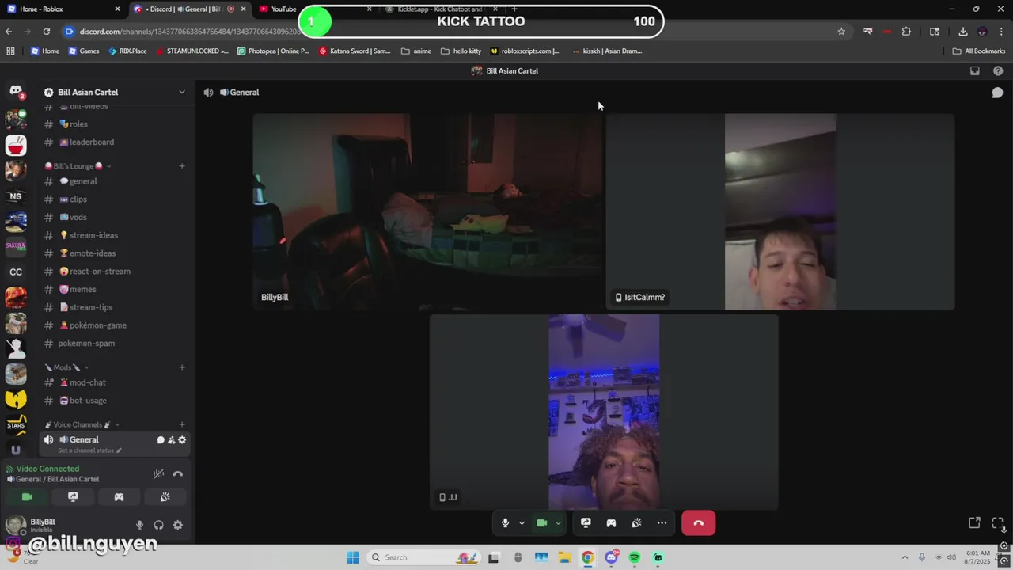This screenshot has height=570, width=1013.
Task: Collapse the Mods category
Action: (x=66, y=367)
